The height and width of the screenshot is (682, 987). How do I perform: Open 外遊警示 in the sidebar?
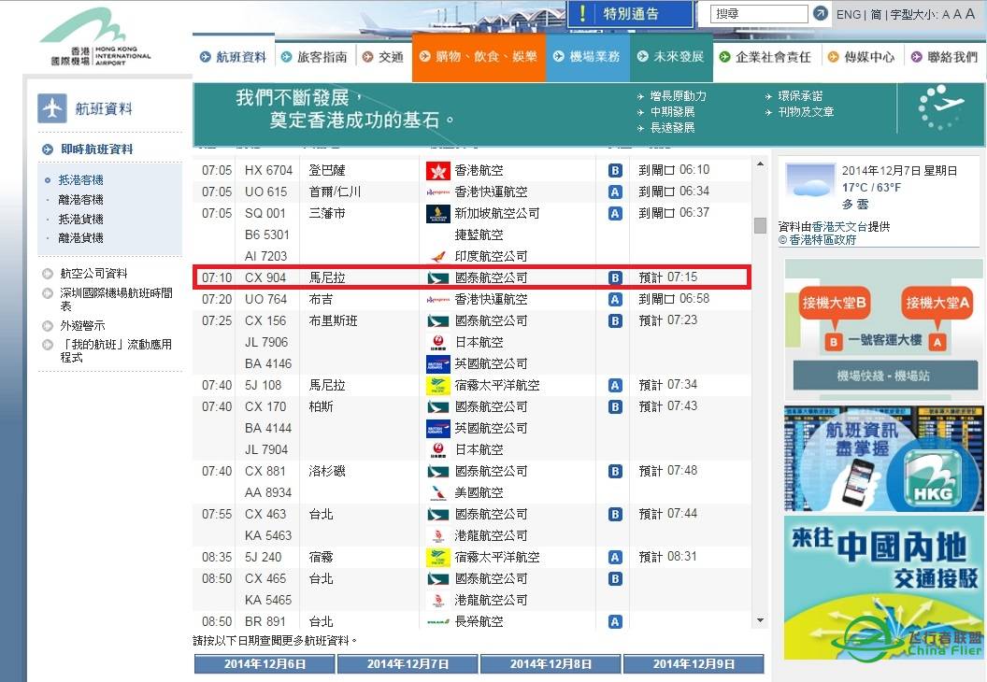(x=82, y=326)
